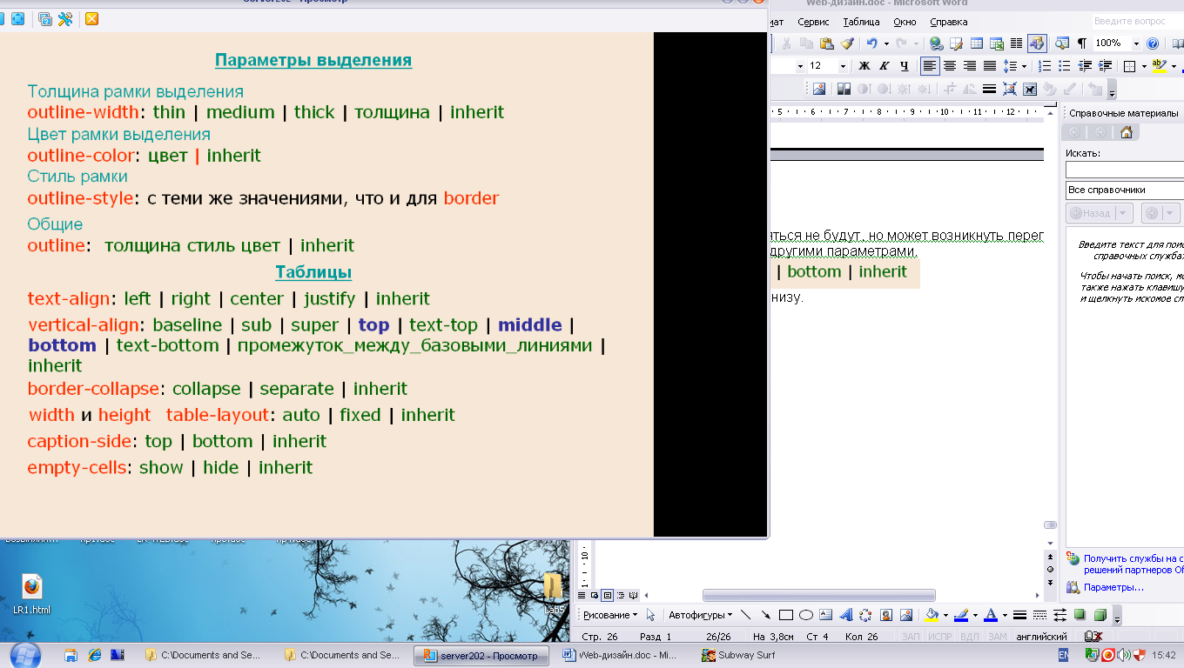Click orange close-session icon in viewer toolbar
Screen dimensions: 1184x668
click(x=91, y=18)
